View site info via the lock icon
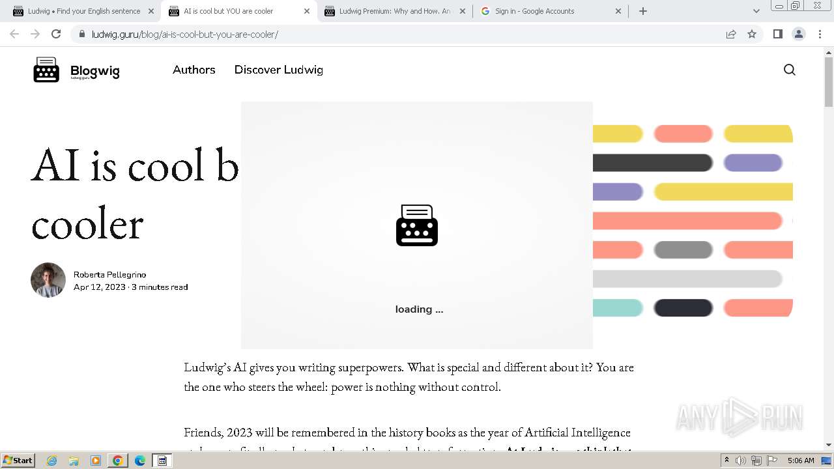 click(82, 34)
